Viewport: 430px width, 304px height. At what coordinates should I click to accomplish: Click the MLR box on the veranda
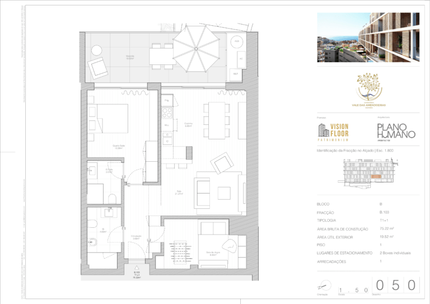[236, 73]
